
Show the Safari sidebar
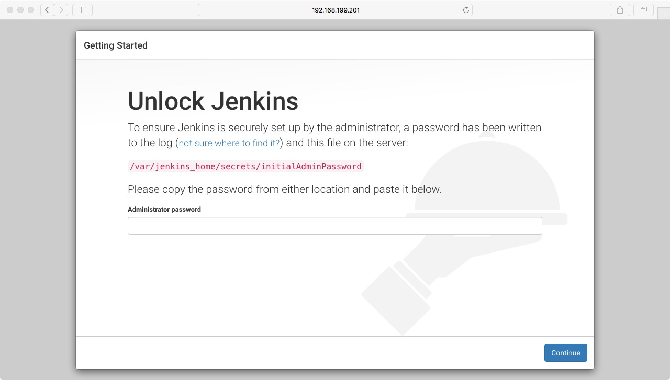tap(82, 10)
